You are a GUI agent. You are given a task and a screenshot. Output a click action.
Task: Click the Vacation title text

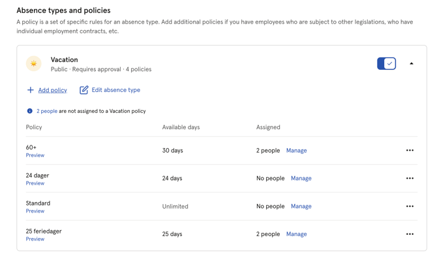coord(65,59)
